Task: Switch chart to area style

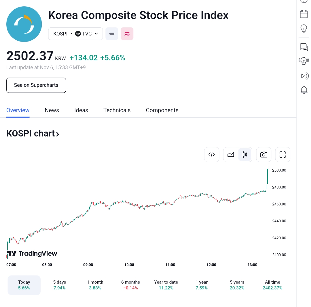Action: click(231, 155)
